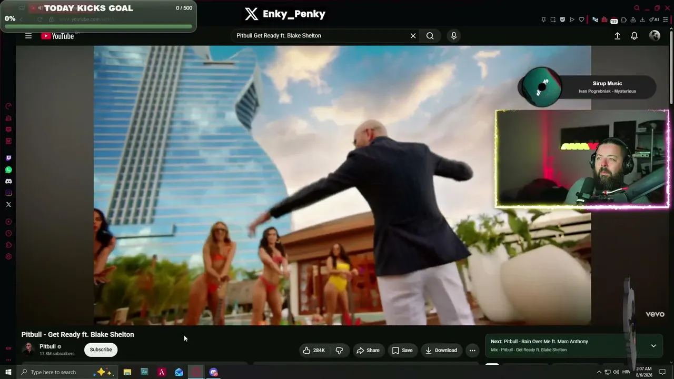Expand the Next mix playlist chevron
This screenshot has height=379, width=674.
click(653, 346)
